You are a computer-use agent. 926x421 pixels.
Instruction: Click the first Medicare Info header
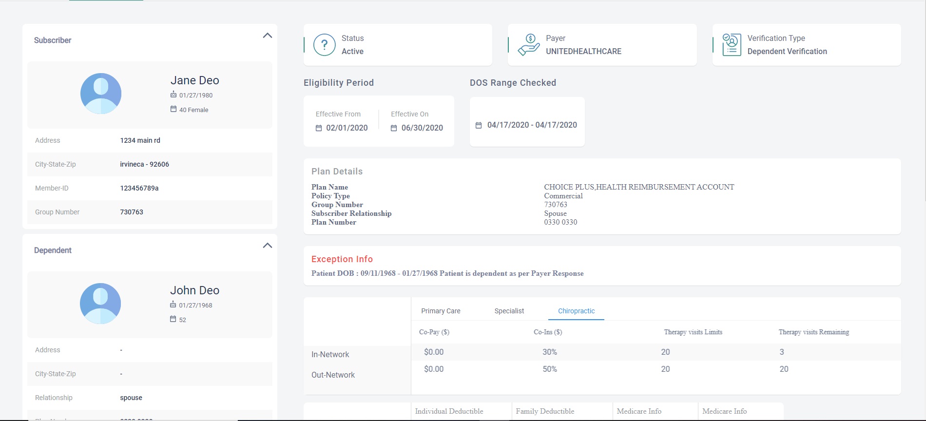639,411
